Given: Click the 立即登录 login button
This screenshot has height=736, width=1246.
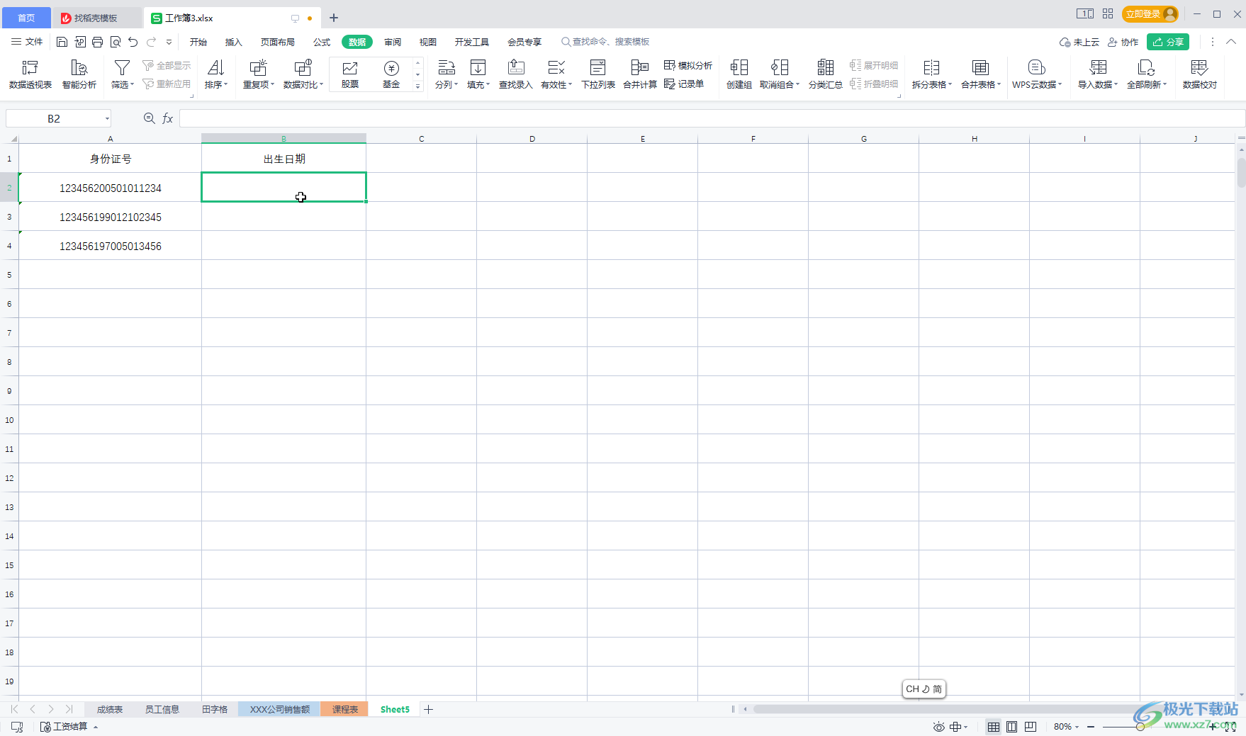Looking at the screenshot, I should point(1150,13).
